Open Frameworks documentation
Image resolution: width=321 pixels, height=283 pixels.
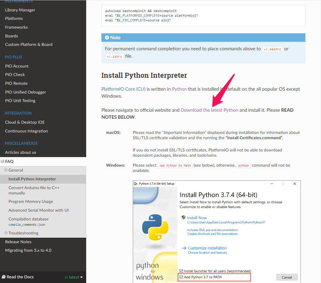[x=16, y=27]
